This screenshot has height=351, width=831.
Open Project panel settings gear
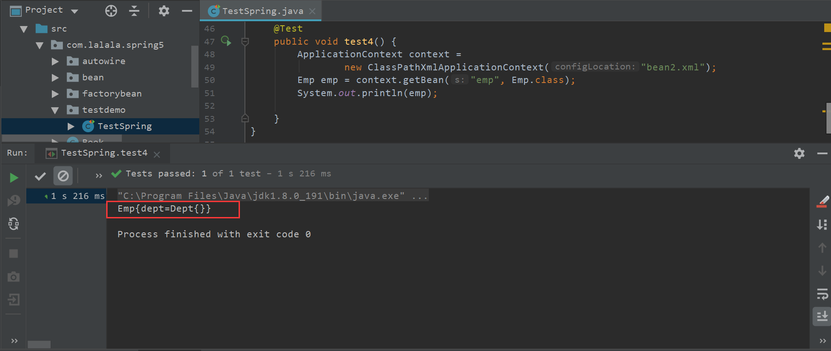pos(164,11)
